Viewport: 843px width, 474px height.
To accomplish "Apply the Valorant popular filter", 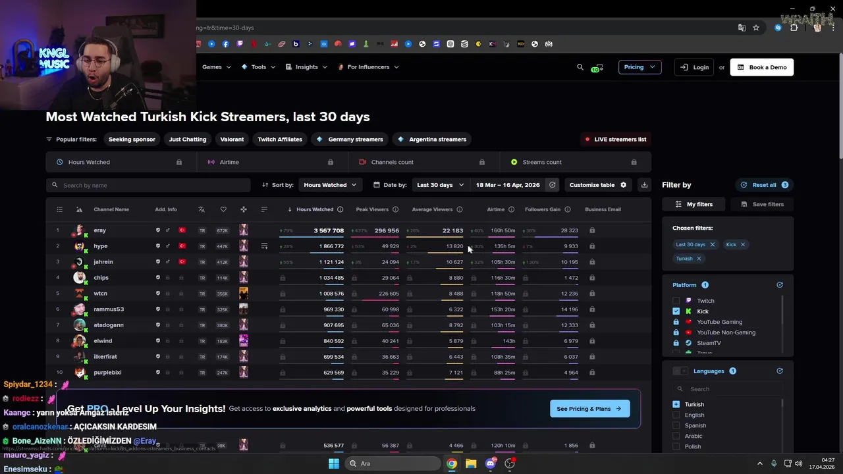I will tap(232, 140).
